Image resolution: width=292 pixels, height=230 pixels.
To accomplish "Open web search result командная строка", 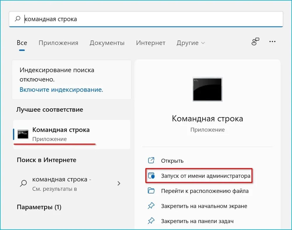I will coord(72,184).
